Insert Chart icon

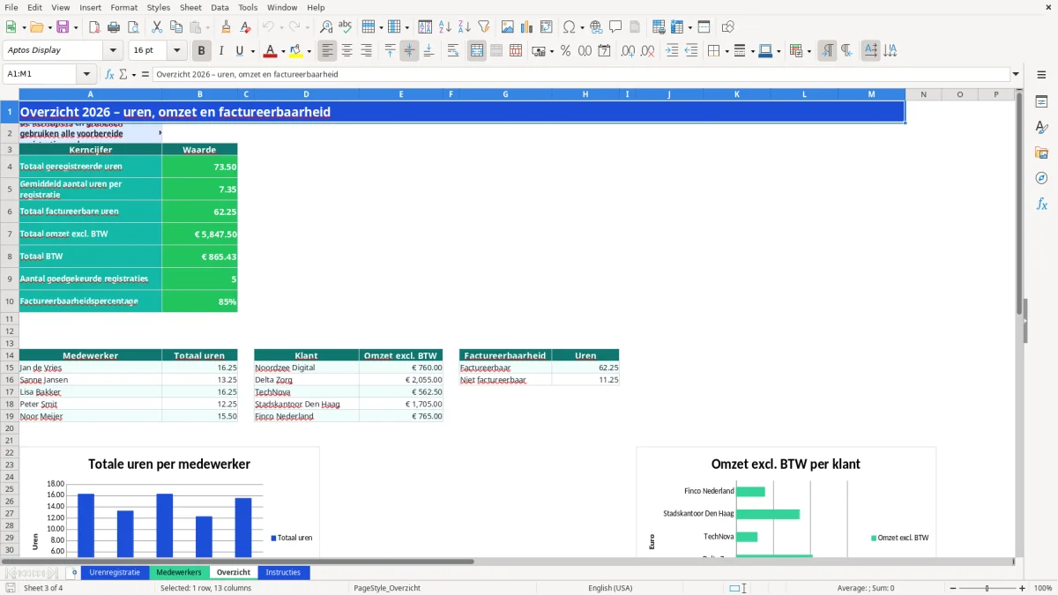pyautogui.click(x=527, y=27)
